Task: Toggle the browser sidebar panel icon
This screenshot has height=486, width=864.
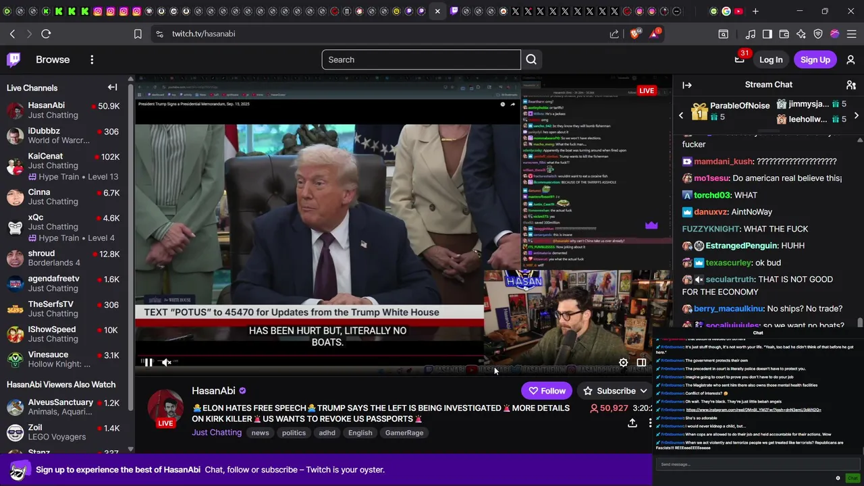Action: (767, 34)
